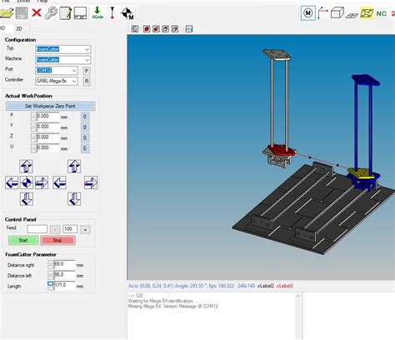Click the log panel scrollbar up arrow

298,296
